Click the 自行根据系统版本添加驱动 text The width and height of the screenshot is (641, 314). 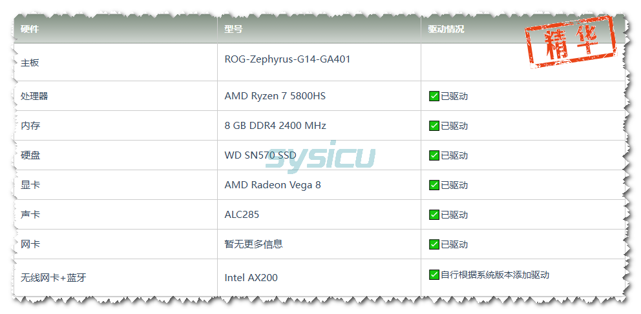(x=495, y=275)
